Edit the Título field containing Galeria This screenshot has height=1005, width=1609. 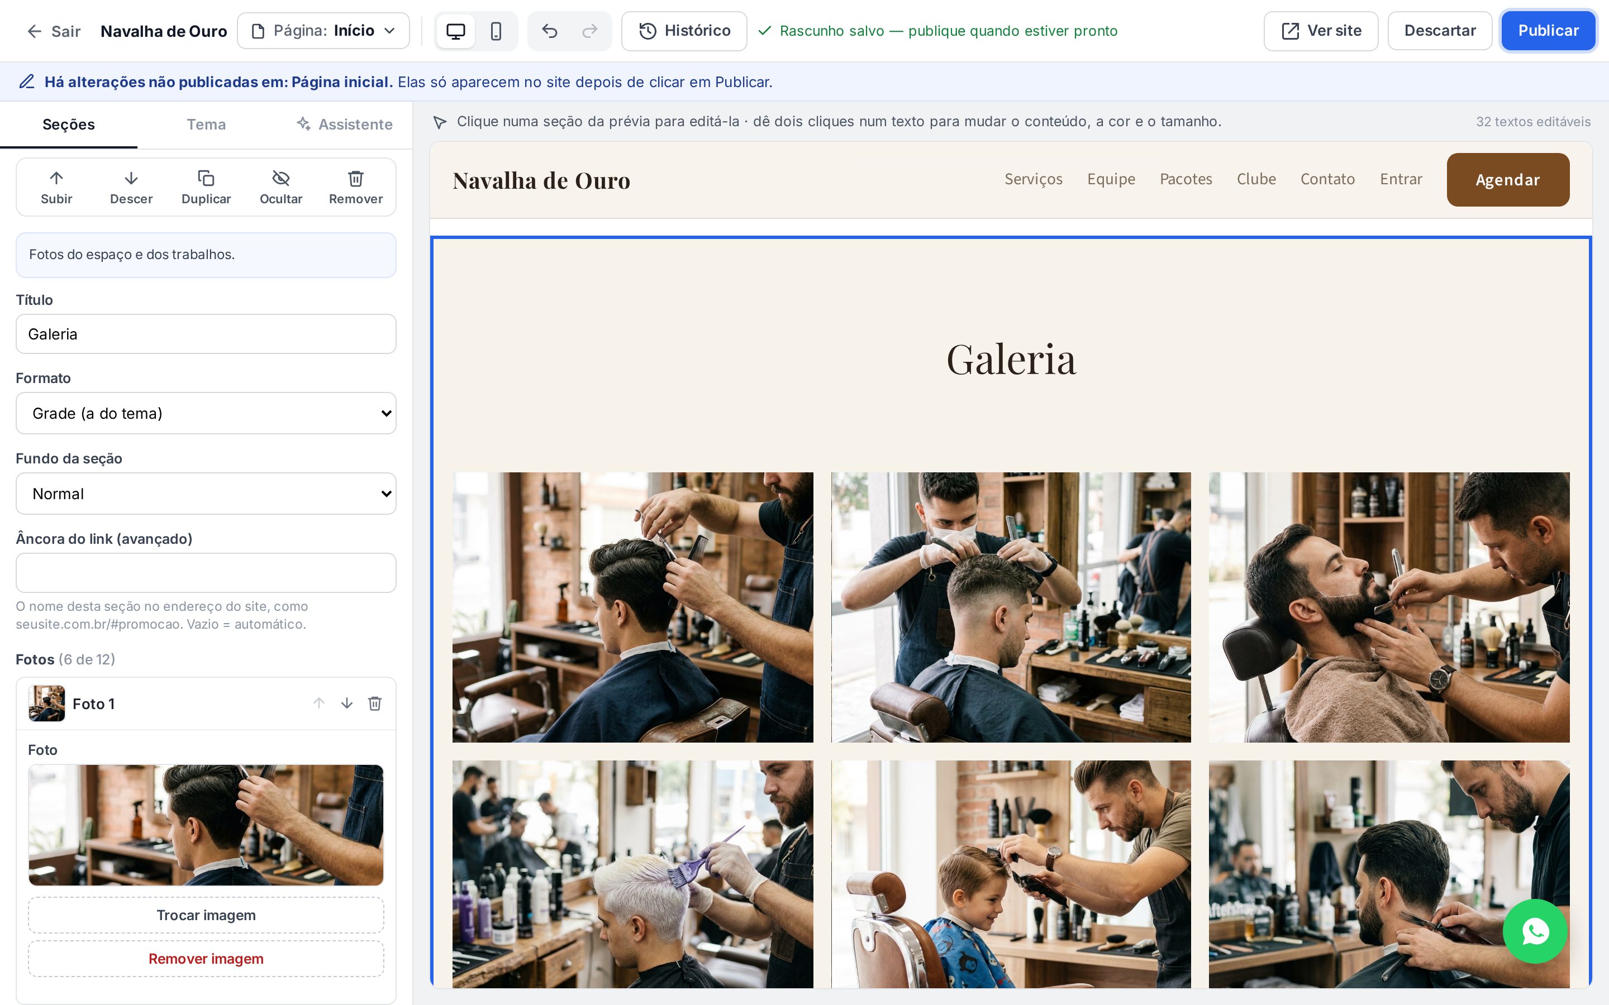point(206,334)
